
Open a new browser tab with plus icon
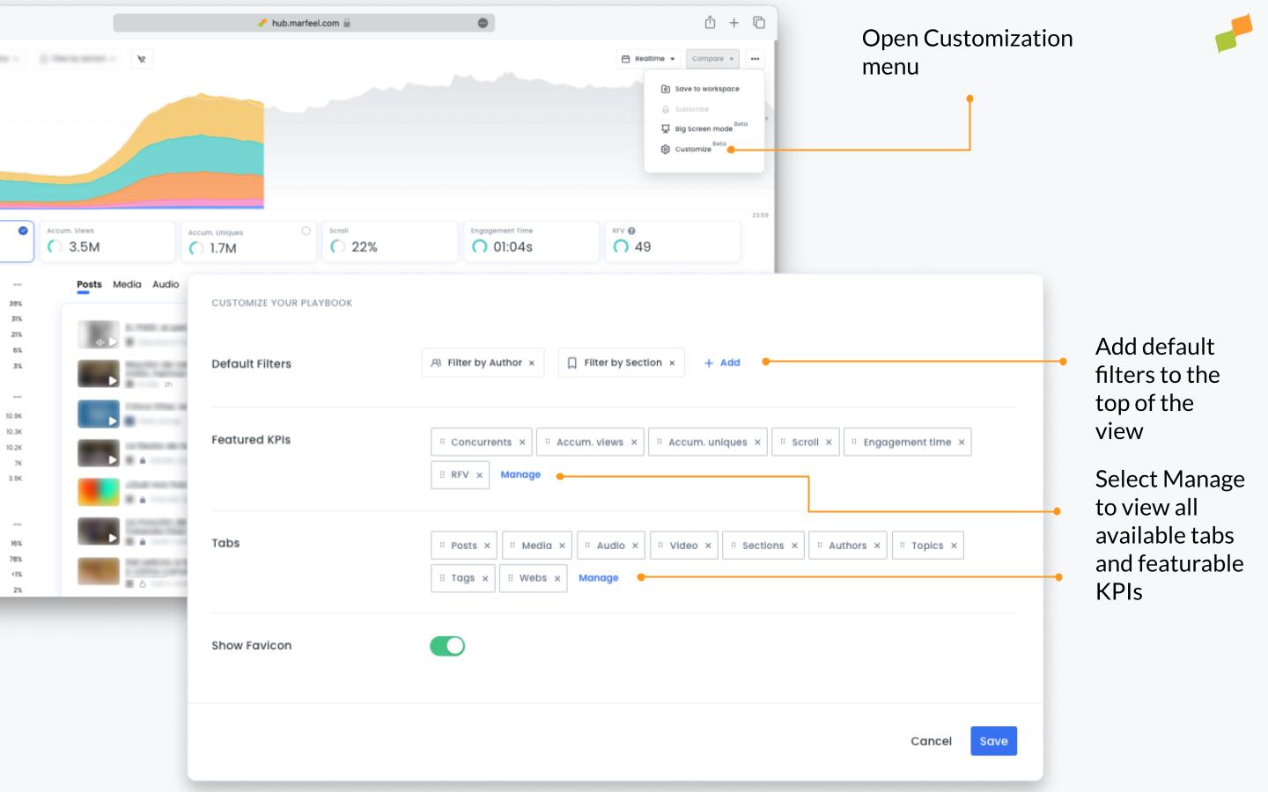[734, 23]
